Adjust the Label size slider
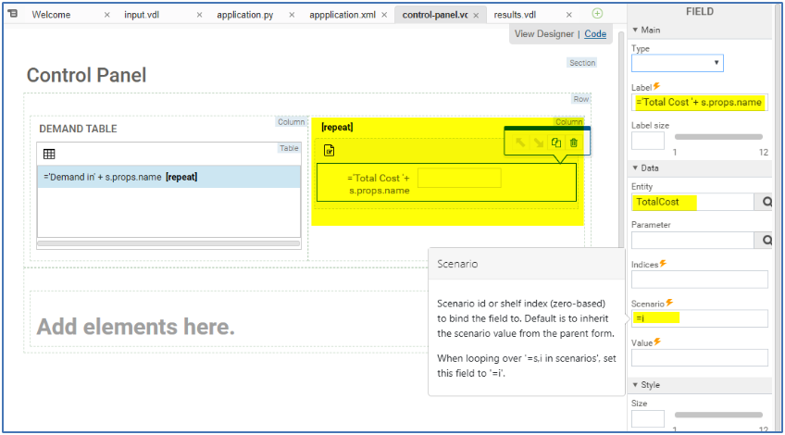 pos(718,137)
